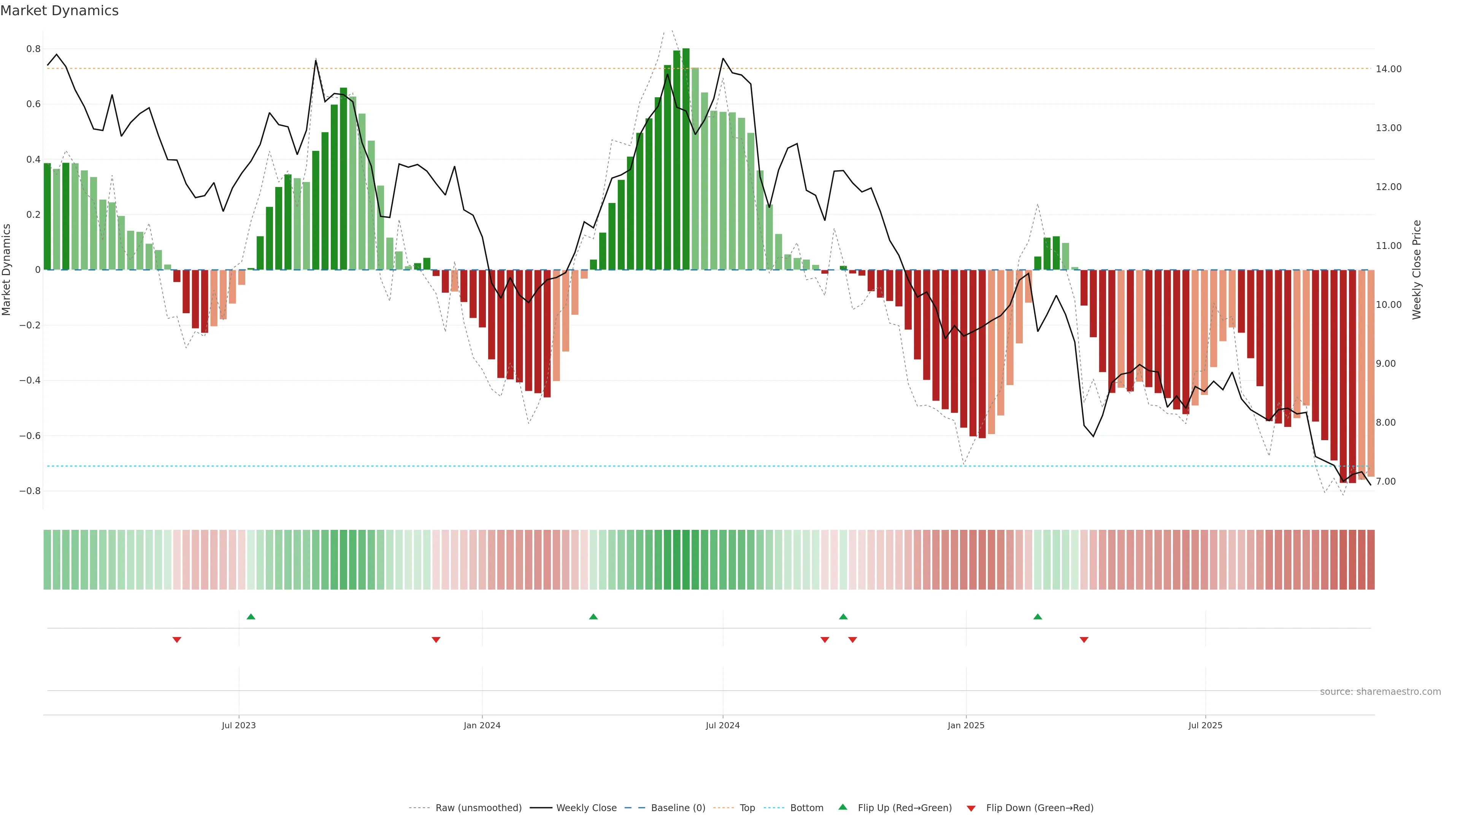The height and width of the screenshot is (821, 1460).
Task: Click the green flip-up marker just after Jul 2023
Action: pos(251,617)
